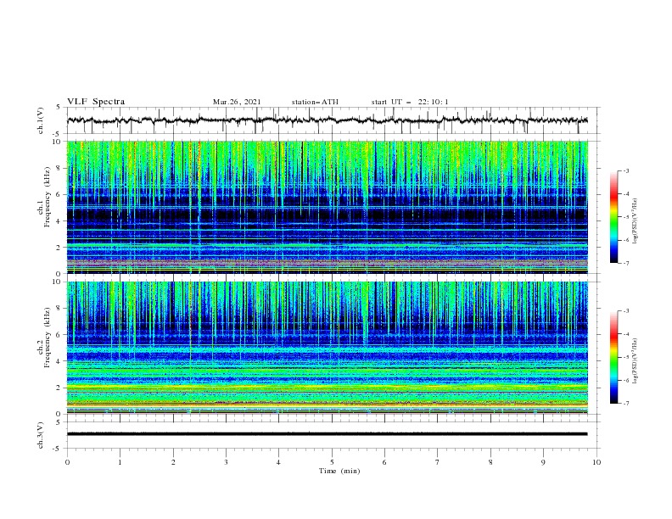
Task: Click the '0' tick on the time axis
Action: point(67,462)
